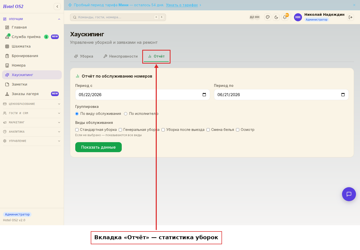This screenshot has height=250, width=360.
Task: Open the color theme palette icon
Action: tap(268, 17)
